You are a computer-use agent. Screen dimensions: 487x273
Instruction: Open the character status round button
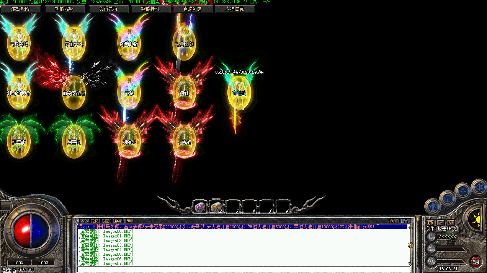click(433, 207)
